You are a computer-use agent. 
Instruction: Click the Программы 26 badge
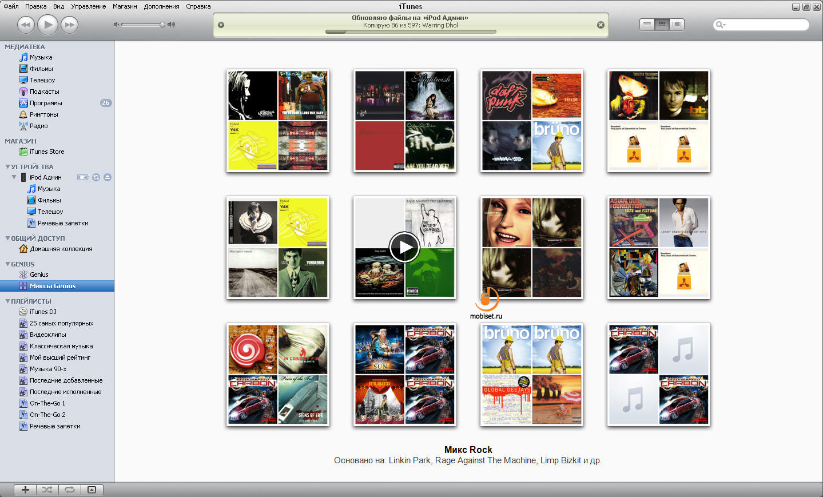pos(106,103)
